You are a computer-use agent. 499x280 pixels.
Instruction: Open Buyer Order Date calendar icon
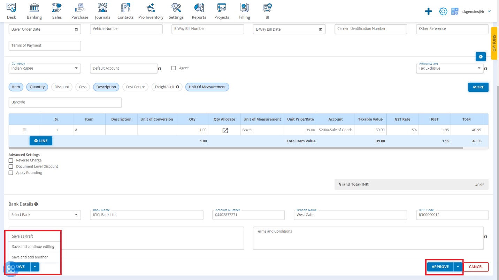click(76, 29)
